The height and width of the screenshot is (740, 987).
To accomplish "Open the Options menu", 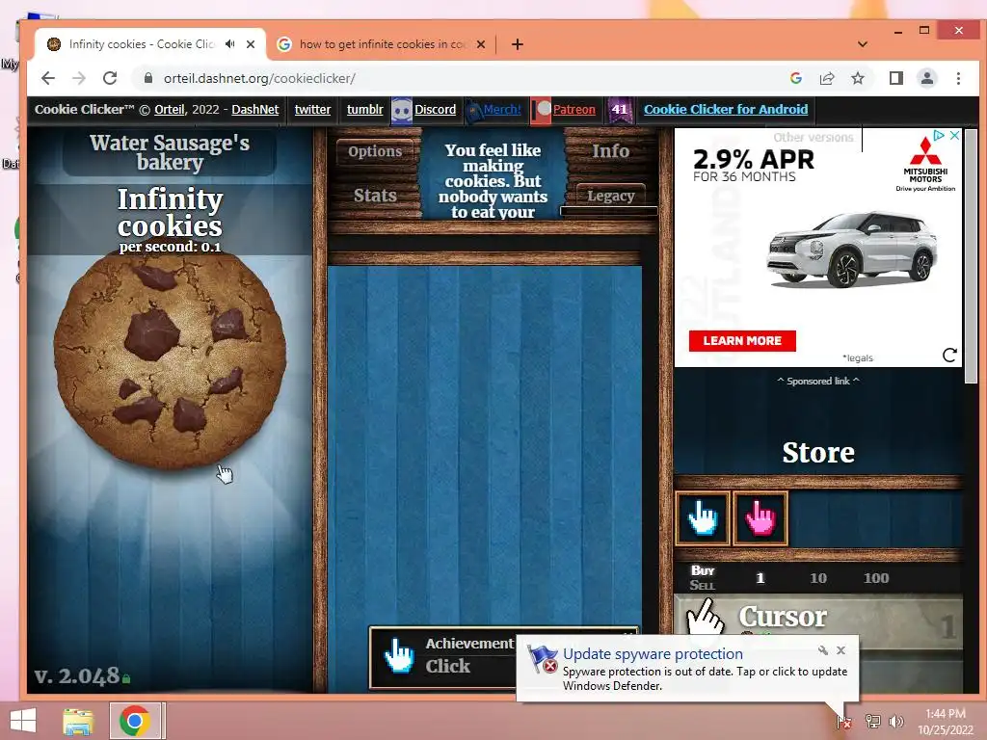I will click(x=375, y=151).
